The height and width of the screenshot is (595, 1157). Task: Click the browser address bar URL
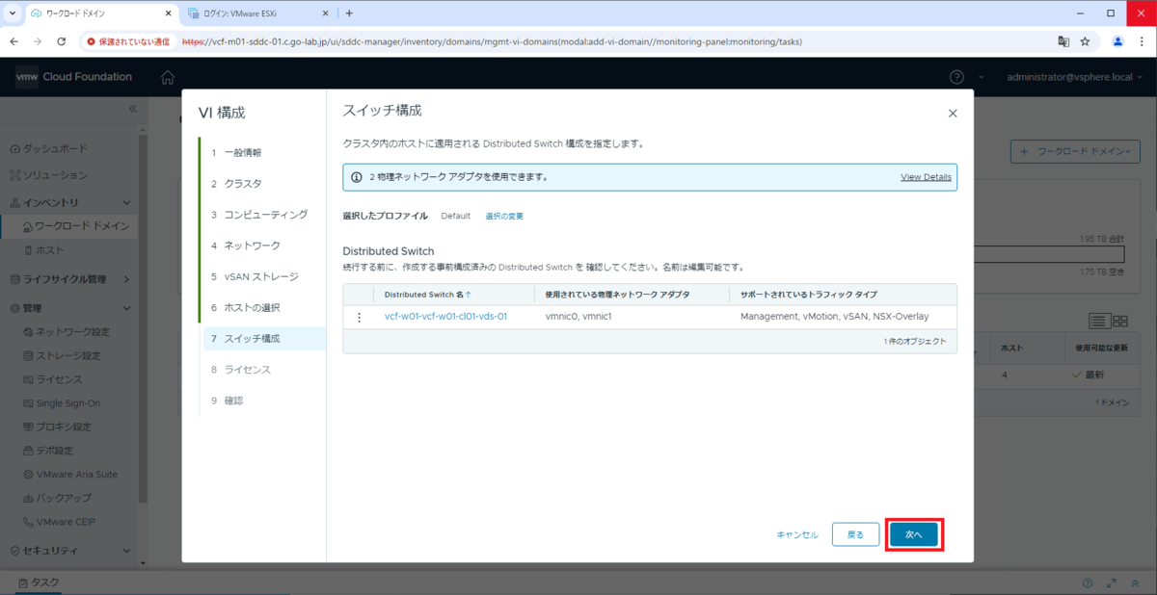[492, 41]
